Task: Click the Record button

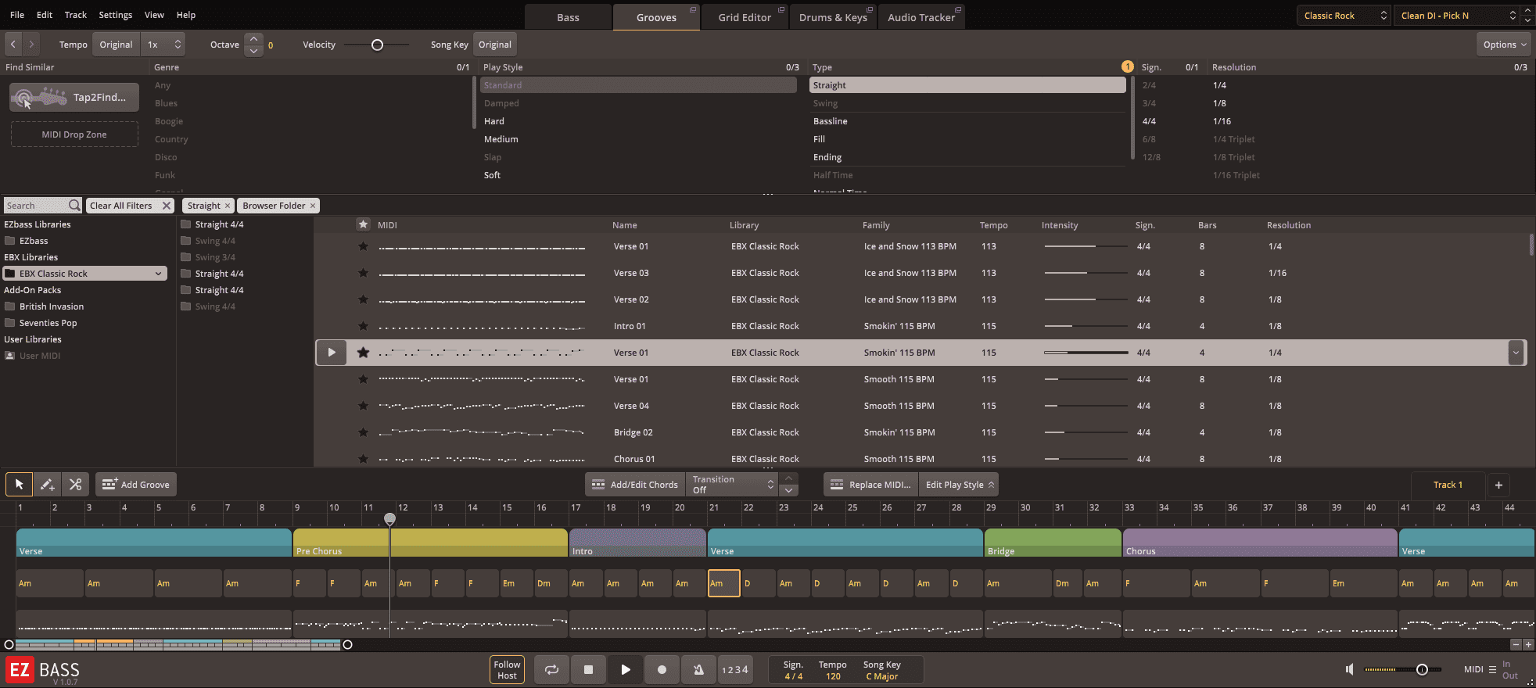Action: tap(662, 669)
